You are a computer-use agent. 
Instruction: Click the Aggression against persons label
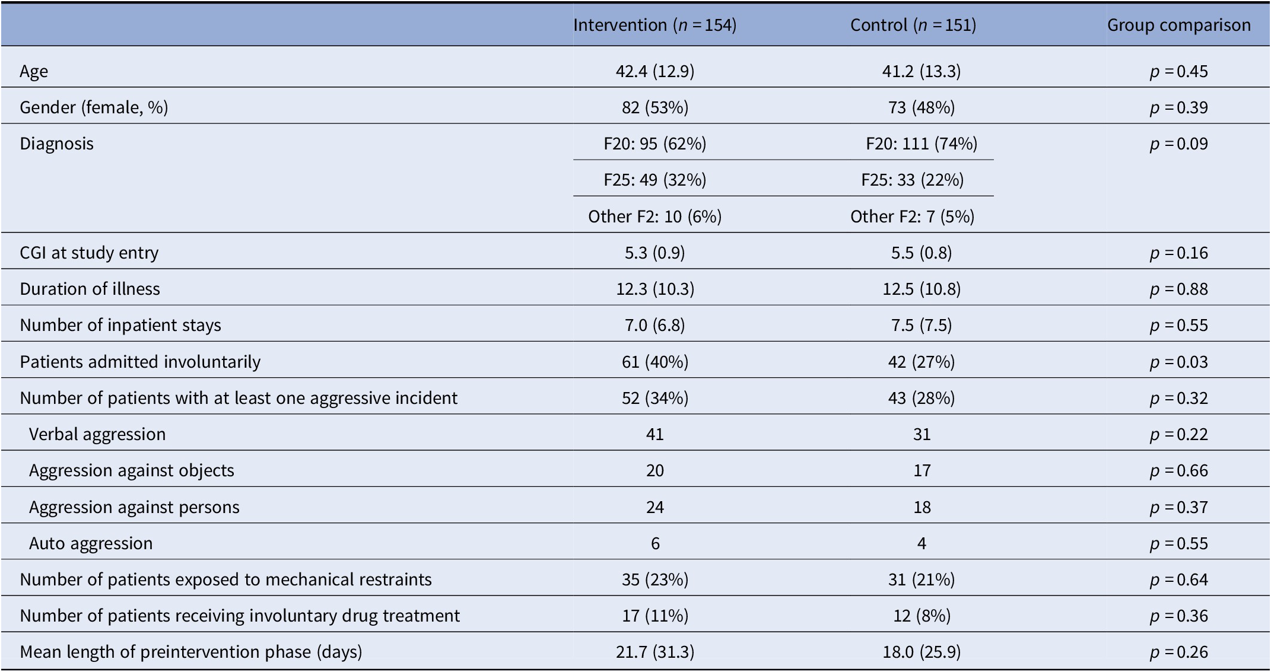click(x=134, y=507)
